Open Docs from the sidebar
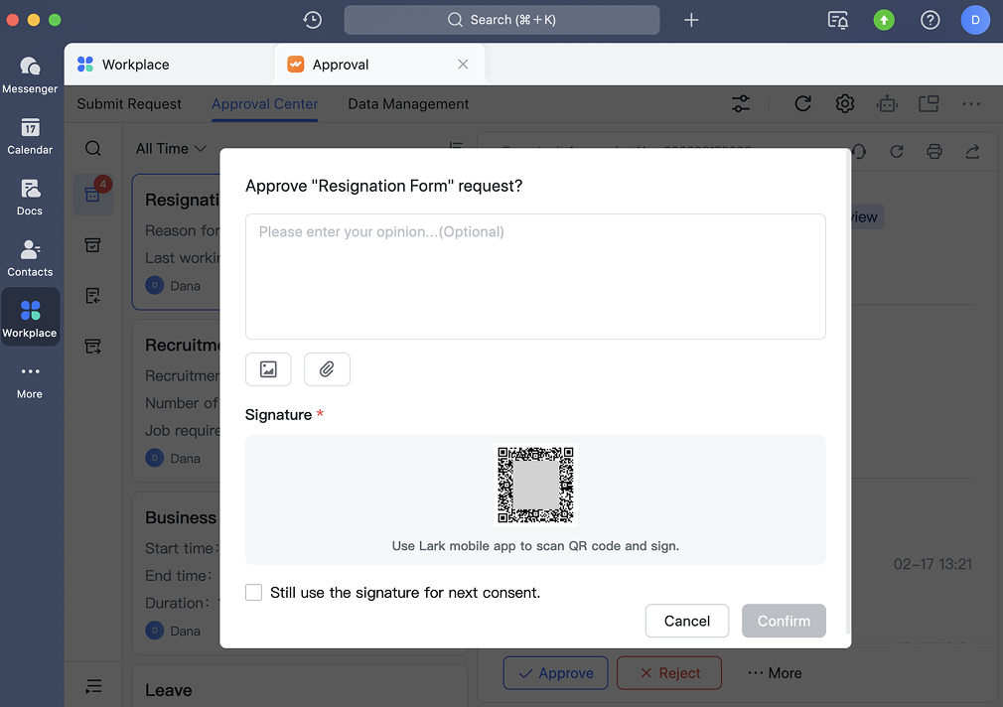Image resolution: width=1003 pixels, height=707 pixels. point(30,197)
